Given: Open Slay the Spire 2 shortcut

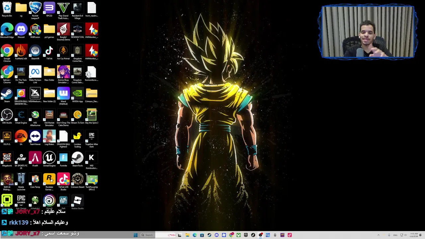Looking at the screenshot, I should pyautogui.click(x=92, y=117).
